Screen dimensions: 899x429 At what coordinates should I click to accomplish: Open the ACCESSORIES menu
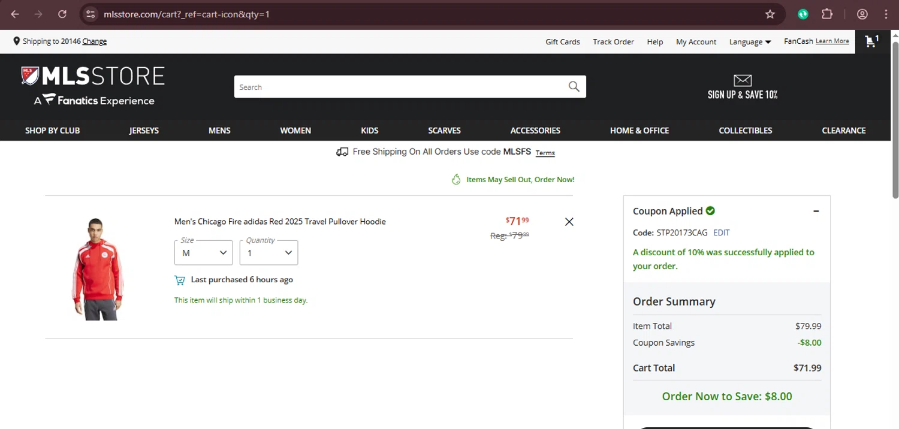(x=535, y=130)
